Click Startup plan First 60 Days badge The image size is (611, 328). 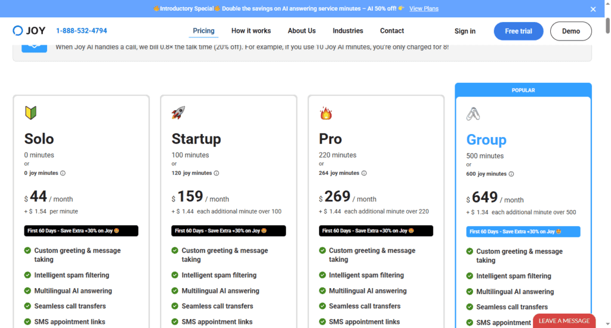click(229, 231)
